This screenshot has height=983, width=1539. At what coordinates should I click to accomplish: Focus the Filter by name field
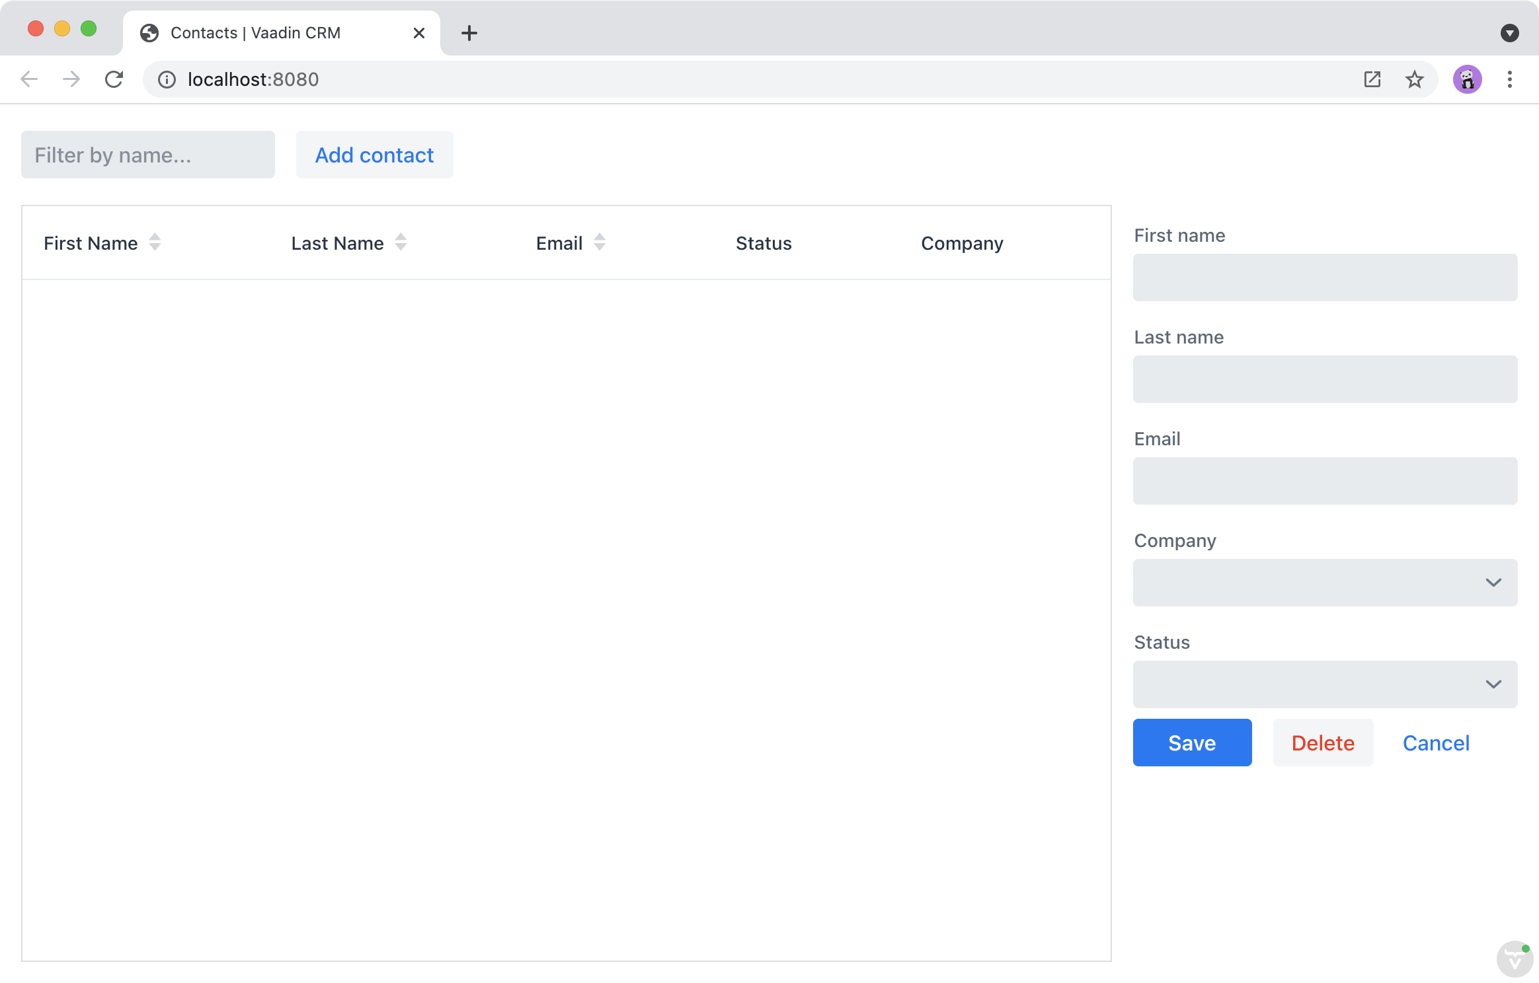pos(147,155)
